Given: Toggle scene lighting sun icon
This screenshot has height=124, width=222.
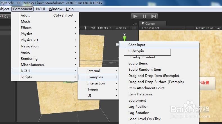Looking at the screenshot, I should point(85,28).
